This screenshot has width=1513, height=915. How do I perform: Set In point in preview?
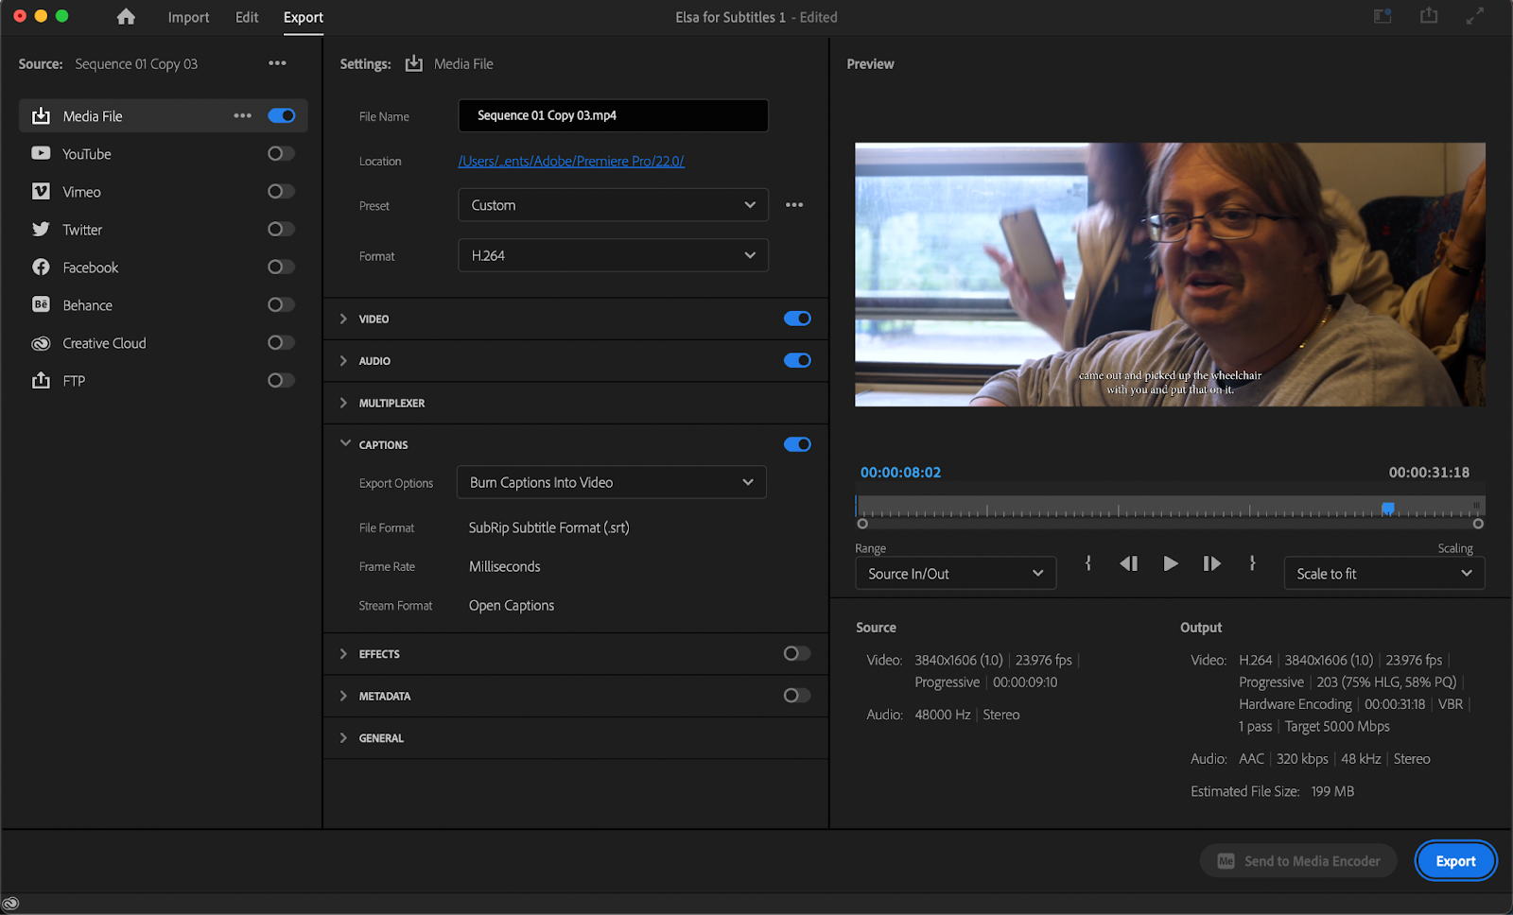1088,562
